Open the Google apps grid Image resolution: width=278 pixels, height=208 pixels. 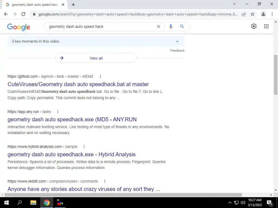[x=266, y=26]
